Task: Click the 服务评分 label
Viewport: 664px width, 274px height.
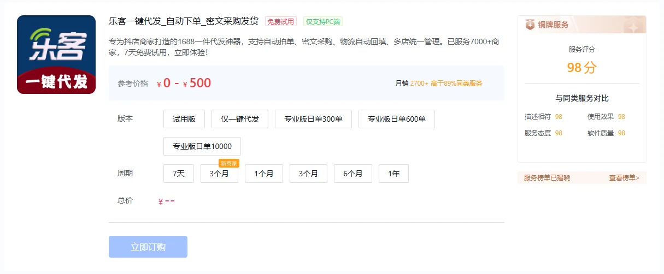Action: pyautogui.click(x=582, y=49)
